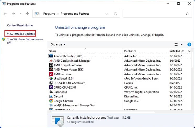Click the blue help question mark icon
This screenshot has height=128, width=195.
[189, 44]
